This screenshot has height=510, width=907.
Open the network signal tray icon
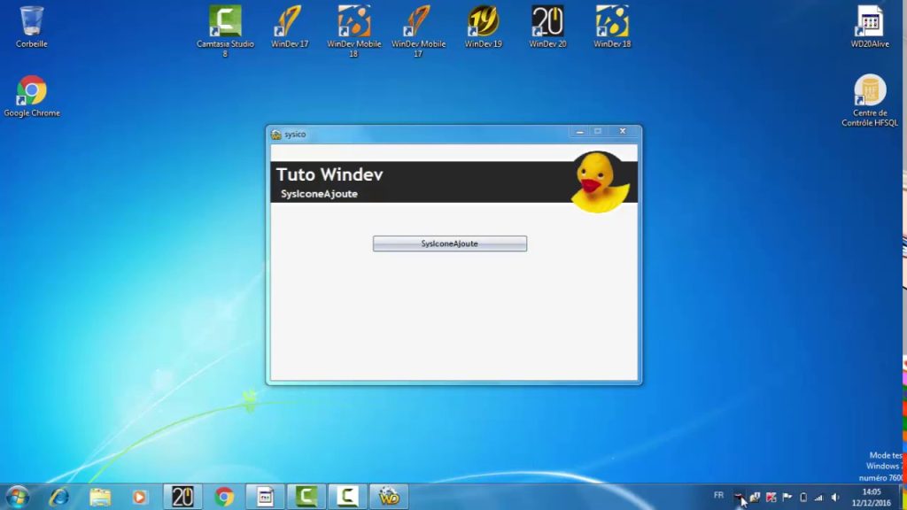(x=818, y=497)
